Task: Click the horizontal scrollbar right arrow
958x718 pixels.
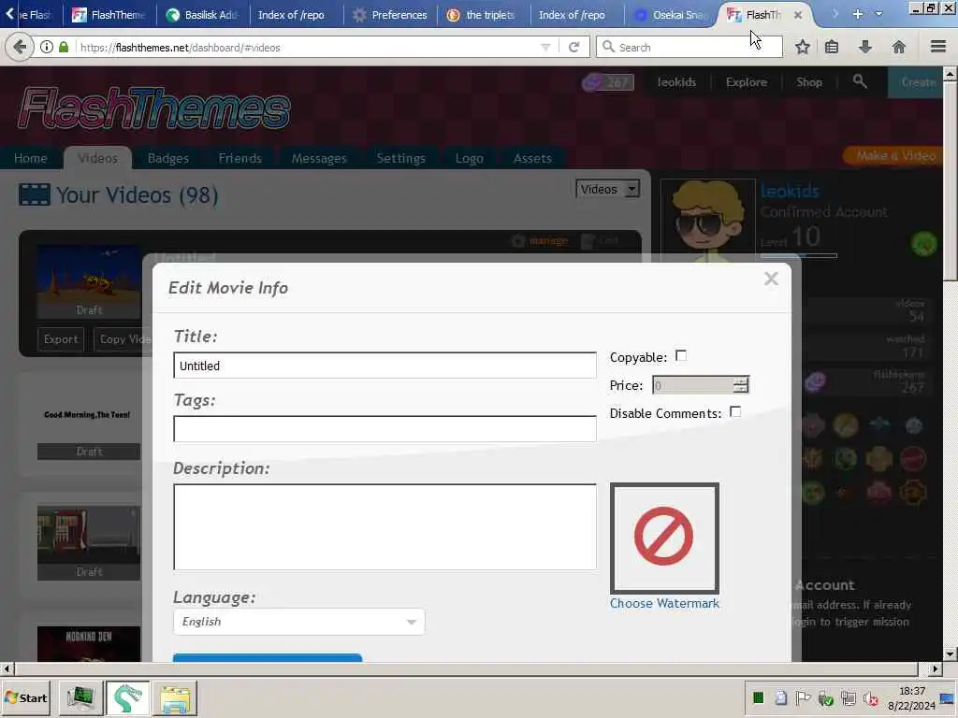Action: tap(936, 668)
